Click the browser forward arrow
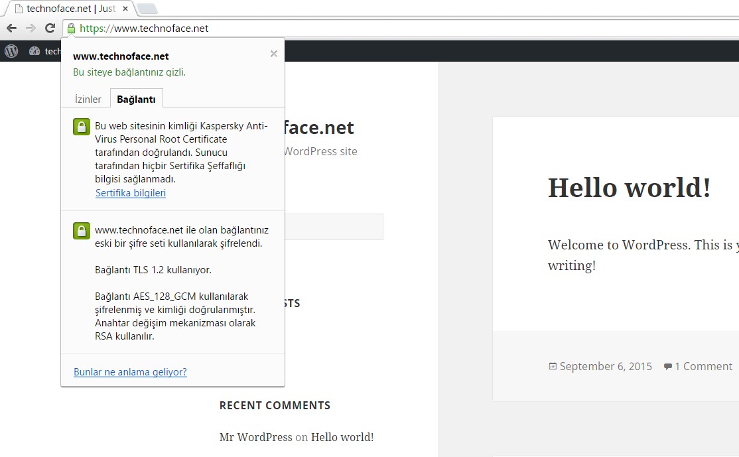 31,29
